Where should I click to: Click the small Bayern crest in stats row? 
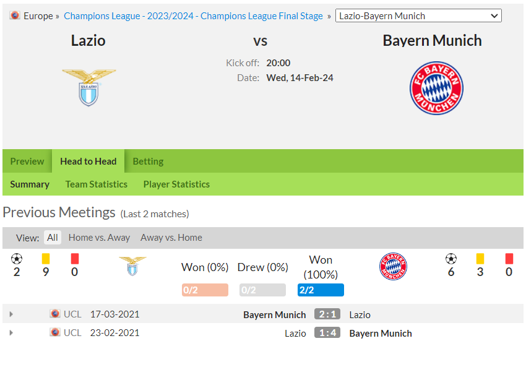coord(393,266)
